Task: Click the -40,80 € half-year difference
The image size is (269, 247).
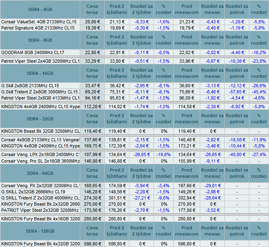Action: coord(237,154)
